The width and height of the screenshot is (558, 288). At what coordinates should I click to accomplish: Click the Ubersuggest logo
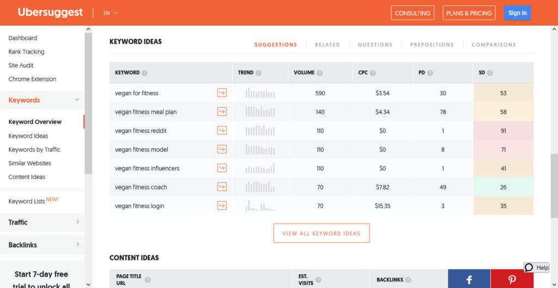pyautogui.click(x=50, y=13)
